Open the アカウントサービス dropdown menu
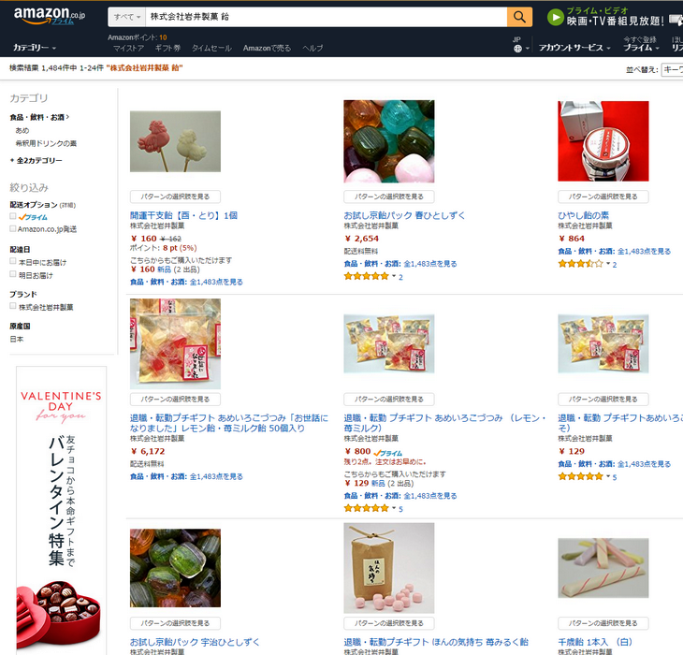This screenshot has height=655, width=683. (574, 48)
